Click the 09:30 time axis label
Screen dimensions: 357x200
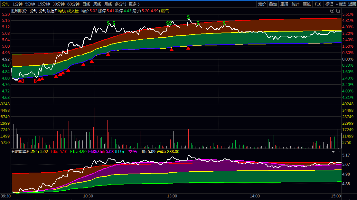pos(6,196)
